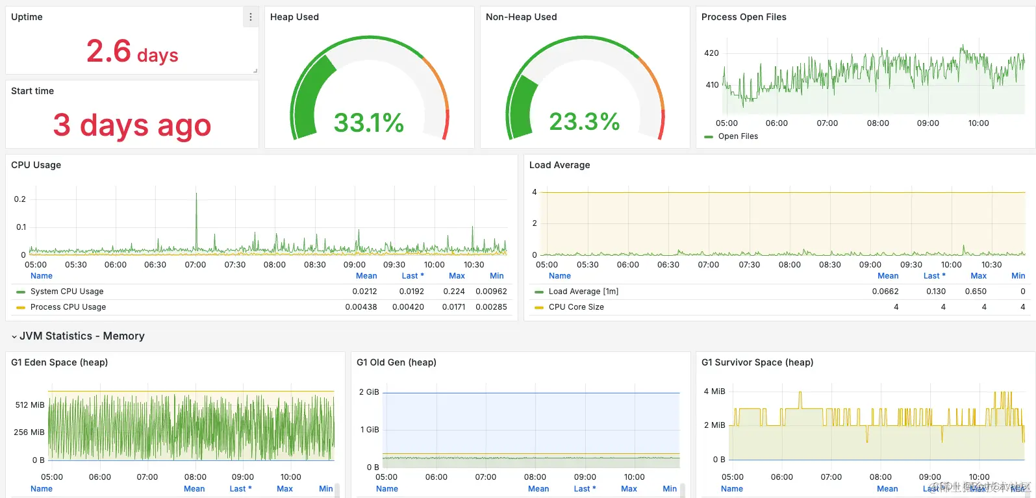Sort G1 Old Gen legend by Last
Image resolution: width=1036 pixels, height=498 pixels.
[585, 489]
